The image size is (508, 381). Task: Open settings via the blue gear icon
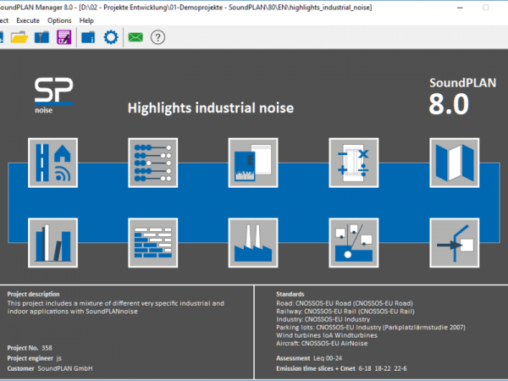pos(110,37)
